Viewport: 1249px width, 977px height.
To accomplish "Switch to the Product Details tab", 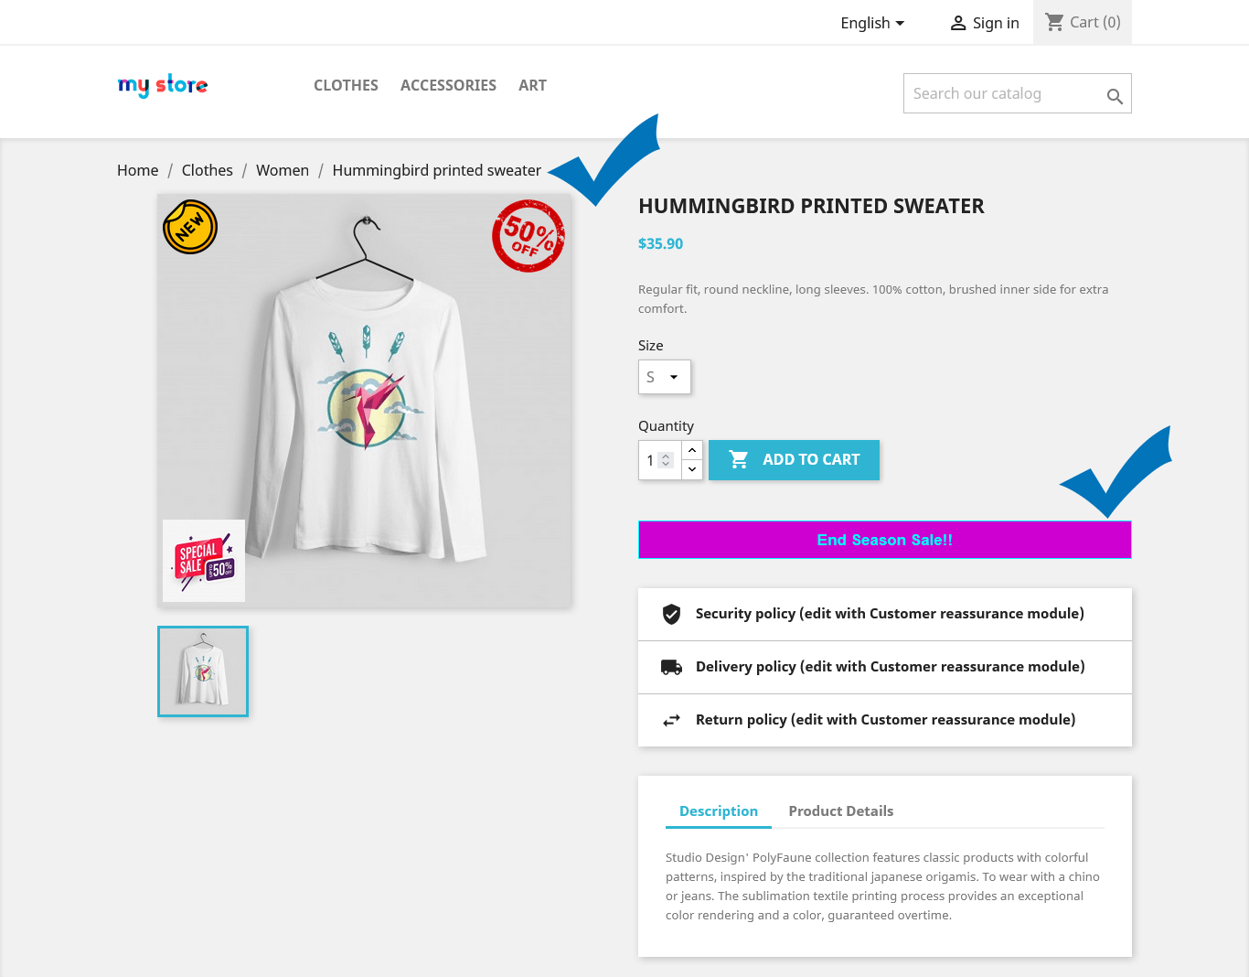I will click(840, 811).
